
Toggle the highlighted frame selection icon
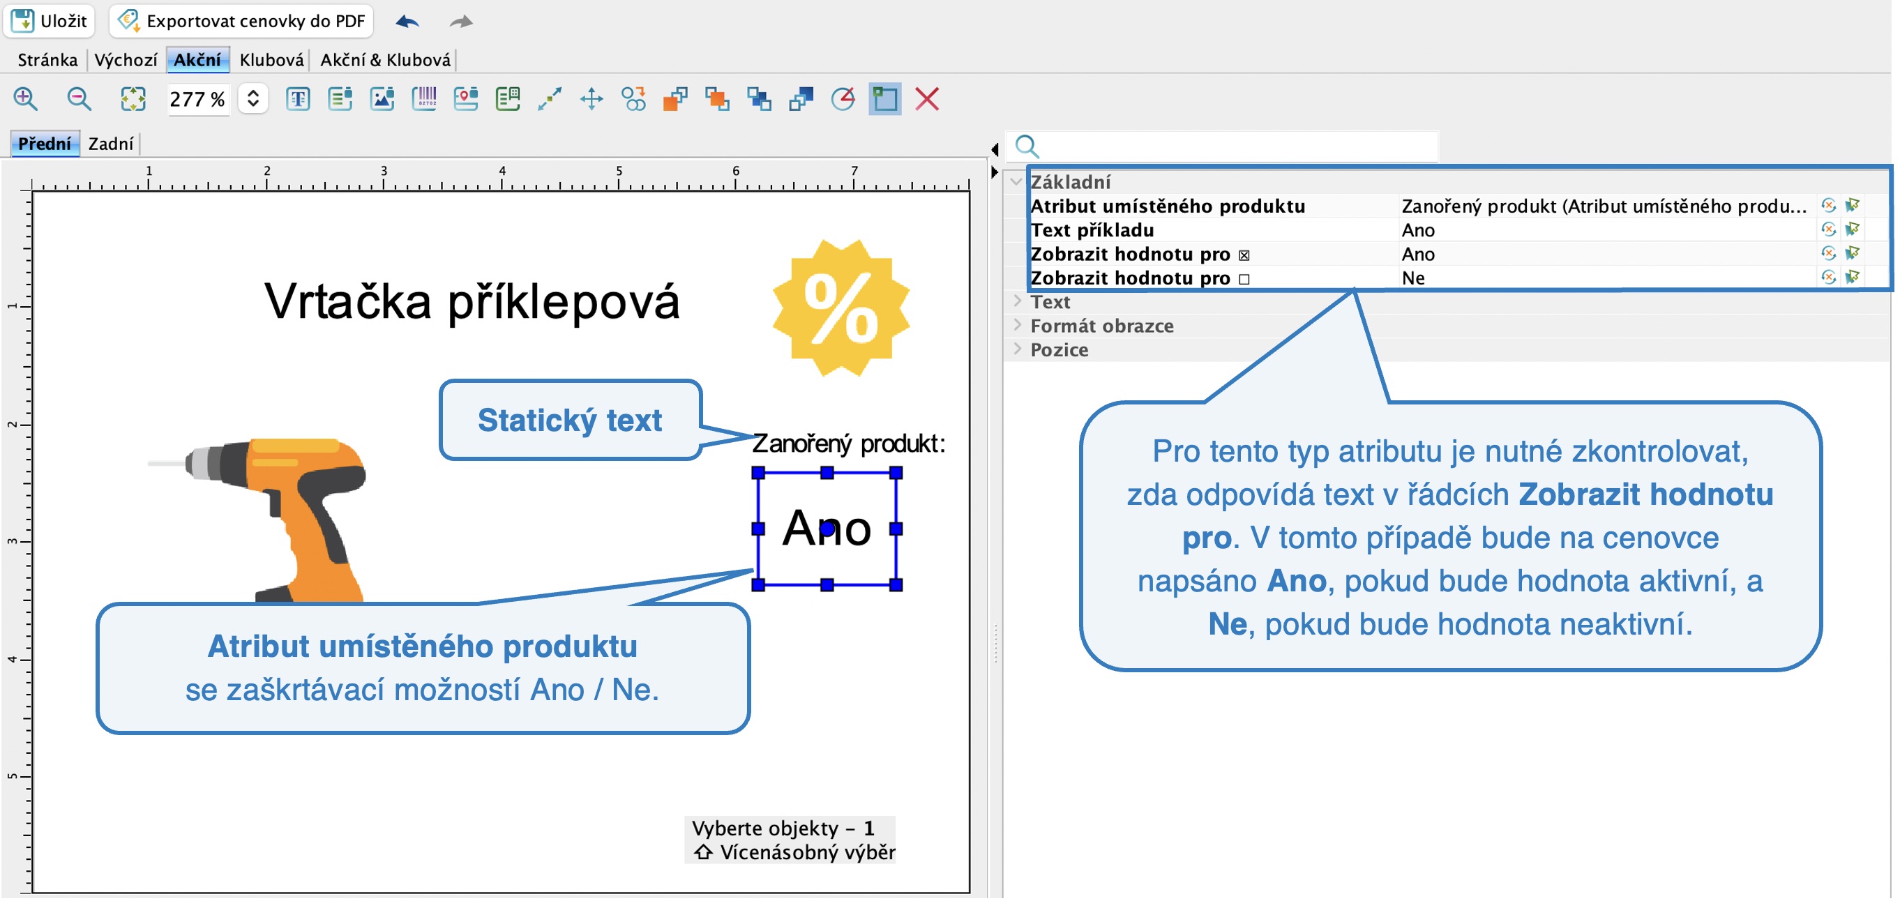pos(885,99)
